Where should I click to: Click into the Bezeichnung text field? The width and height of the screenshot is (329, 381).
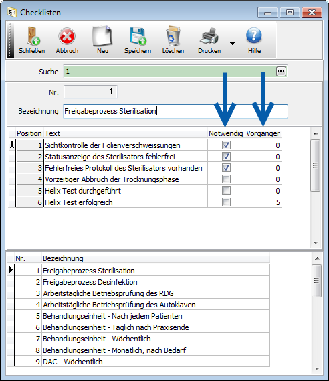175,111
